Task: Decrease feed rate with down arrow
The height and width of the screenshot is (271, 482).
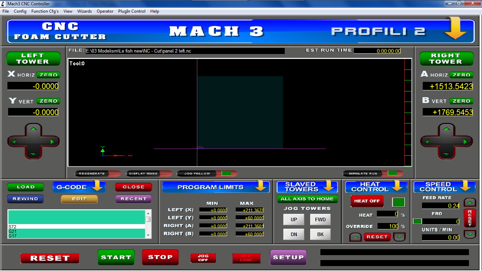Action: click(x=470, y=234)
